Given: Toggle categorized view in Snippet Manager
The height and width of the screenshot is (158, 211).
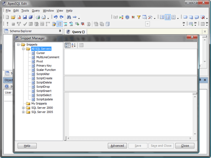Looking at the screenshot, I should coord(68,45).
